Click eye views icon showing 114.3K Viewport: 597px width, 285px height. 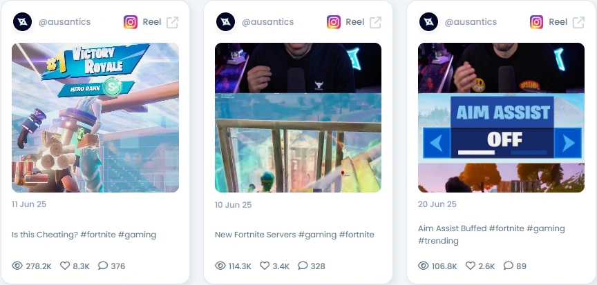click(x=220, y=266)
